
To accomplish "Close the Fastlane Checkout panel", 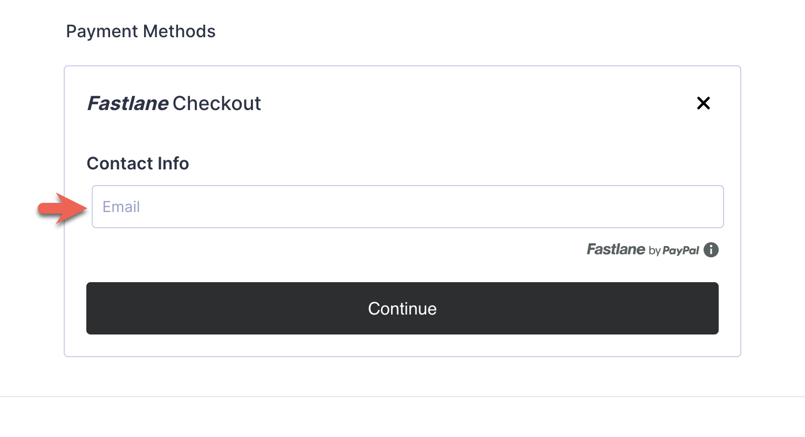I will click(x=703, y=103).
